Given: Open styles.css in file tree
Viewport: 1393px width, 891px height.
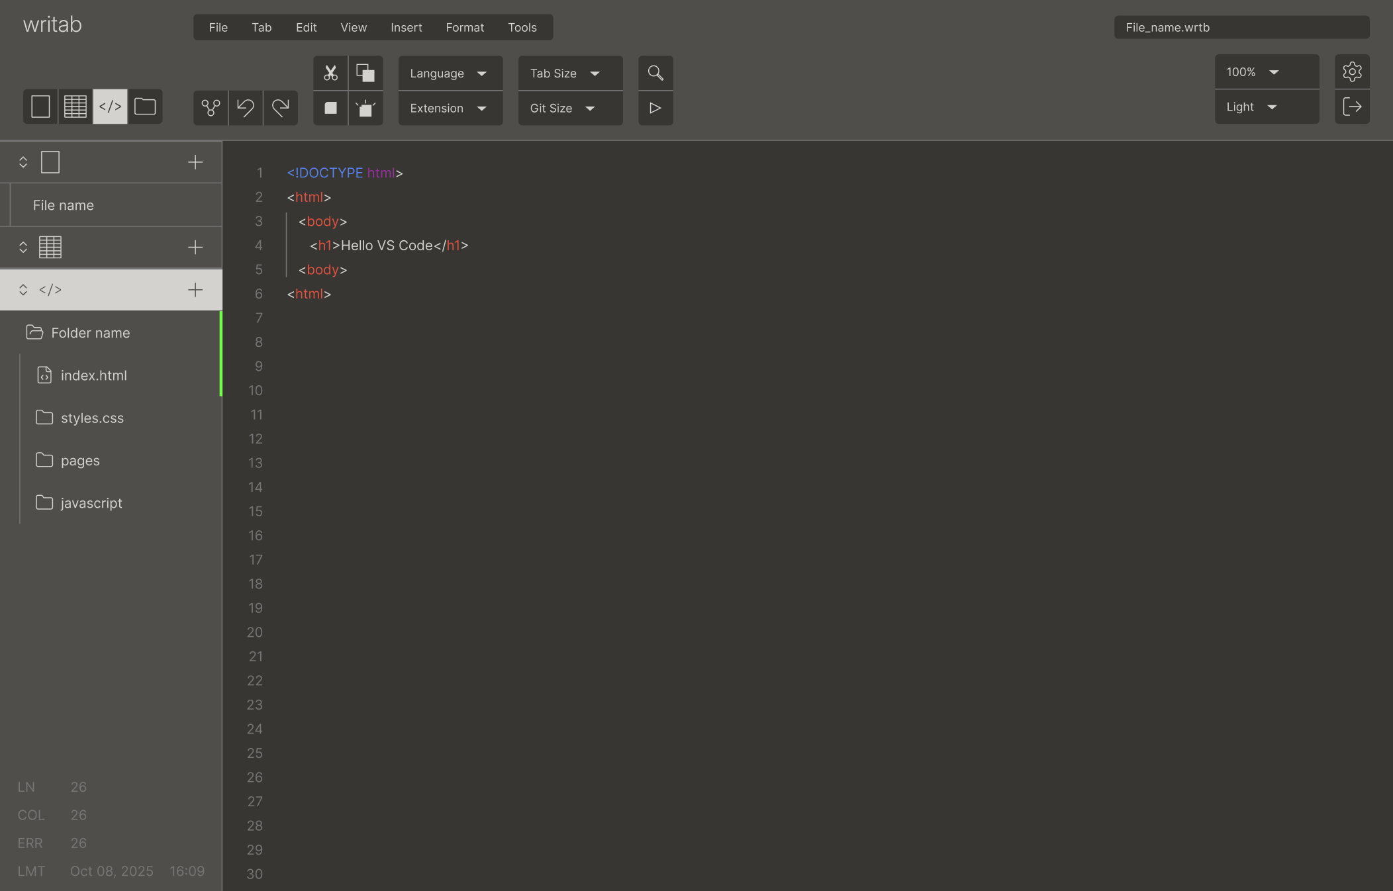Looking at the screenshot, I should coord(92,418).
